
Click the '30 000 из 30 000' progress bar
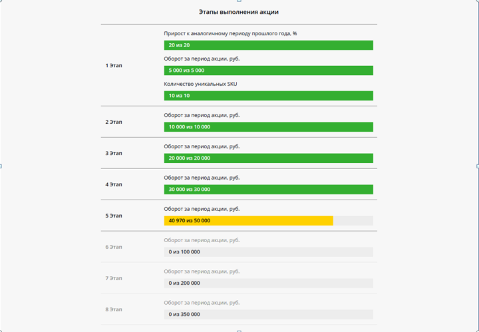(268, 190)
